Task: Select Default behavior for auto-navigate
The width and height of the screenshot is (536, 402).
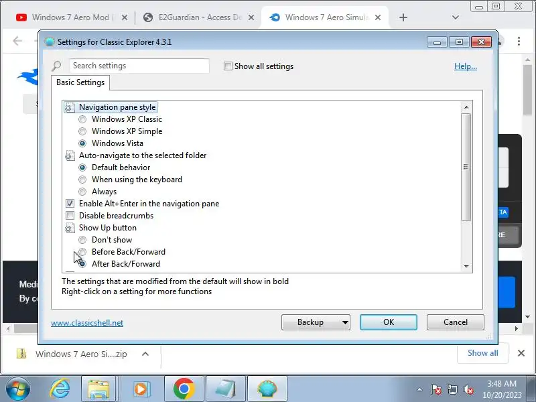Action: pyautogui.click(x=82, y=167)
